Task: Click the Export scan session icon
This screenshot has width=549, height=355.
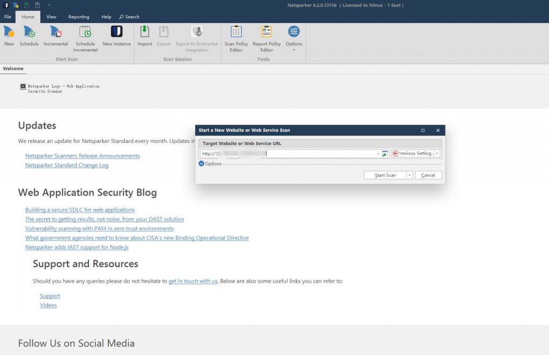Action: (164, 36)
